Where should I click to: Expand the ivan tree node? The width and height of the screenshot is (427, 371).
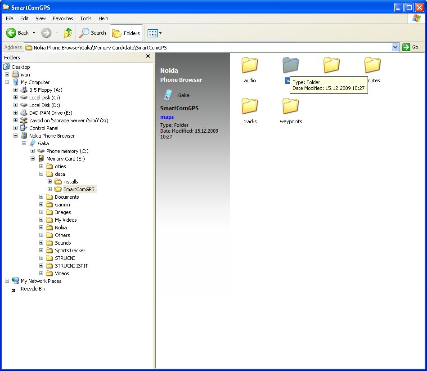click(x=7, y=75)
